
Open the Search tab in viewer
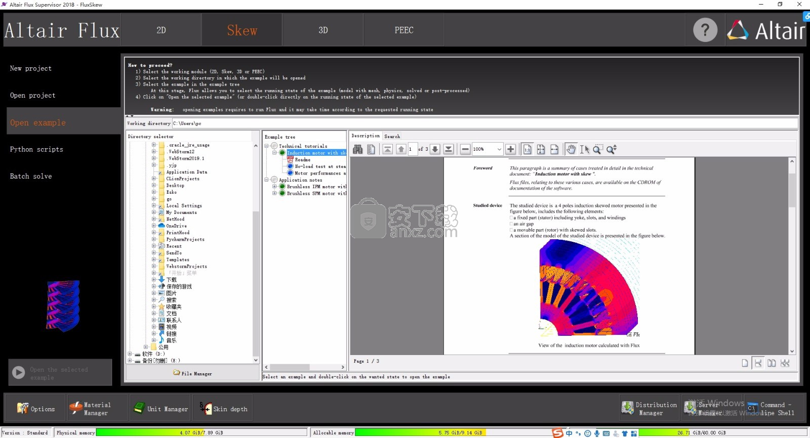click(x=392, y=136)
